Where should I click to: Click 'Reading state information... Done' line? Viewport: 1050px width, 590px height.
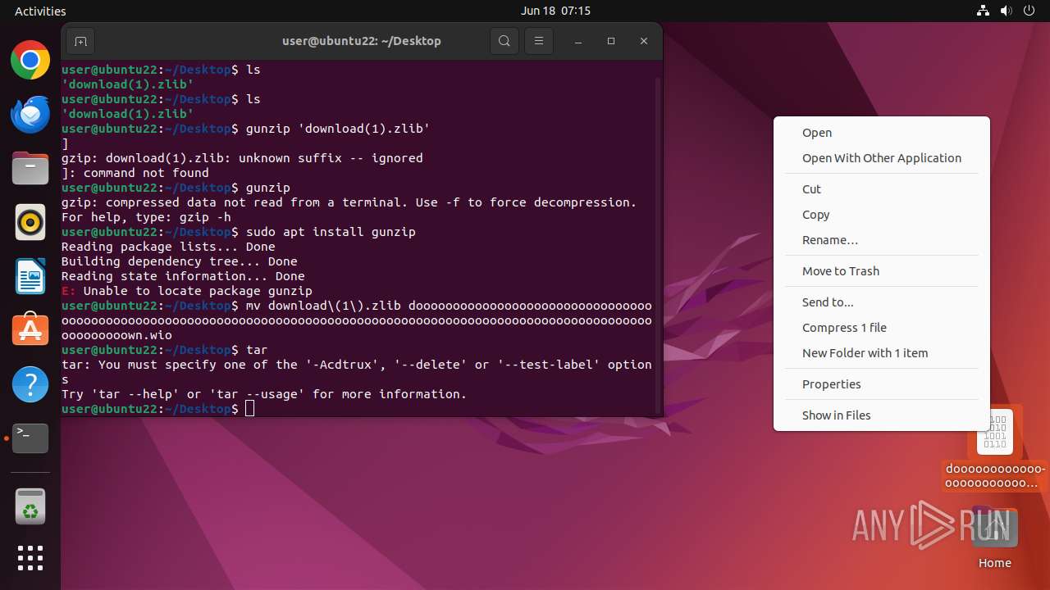point(183,276)
